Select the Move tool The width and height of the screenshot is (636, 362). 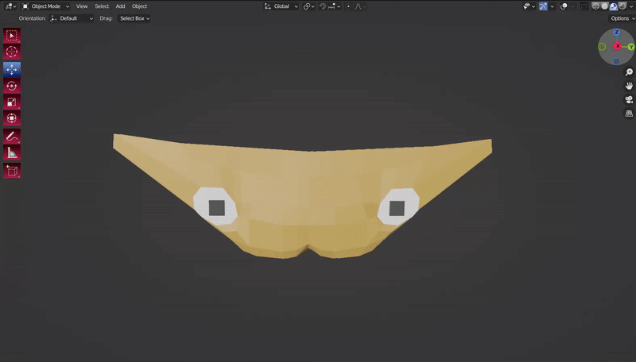click(12, 70)
